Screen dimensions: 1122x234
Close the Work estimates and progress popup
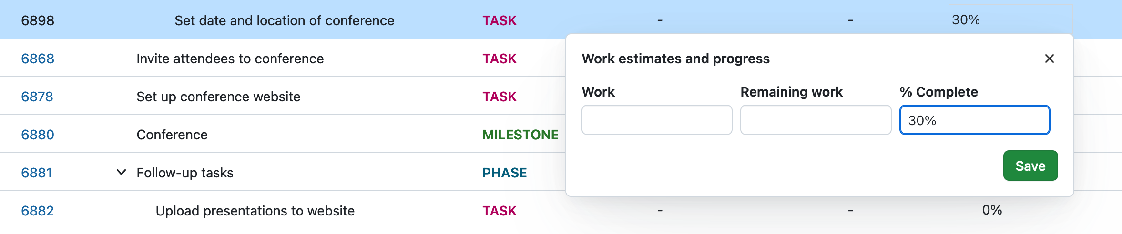1049,58
